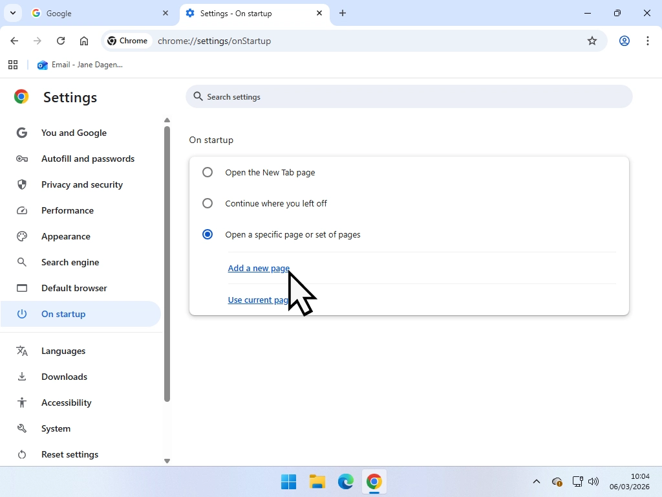Click the magnifier icon in Search settings
This screenshot has height=497, width=662.
tap(198, 97)
